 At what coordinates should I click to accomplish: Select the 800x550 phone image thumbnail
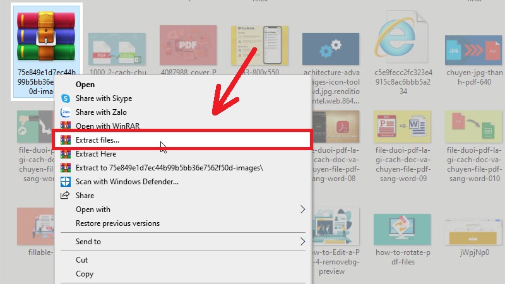click(x=259, y=45)
